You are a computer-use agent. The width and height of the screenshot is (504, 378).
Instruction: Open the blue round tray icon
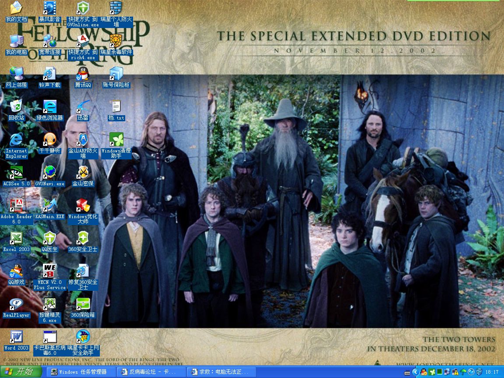coord(471,372)
